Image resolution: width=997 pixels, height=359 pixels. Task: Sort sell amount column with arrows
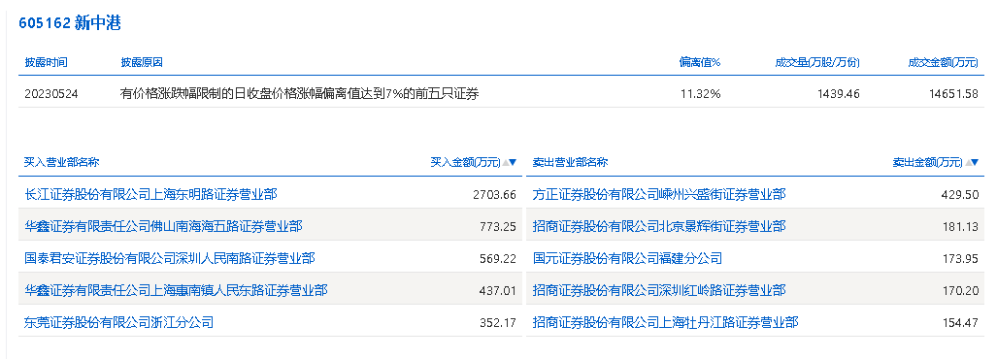[972, 162]
